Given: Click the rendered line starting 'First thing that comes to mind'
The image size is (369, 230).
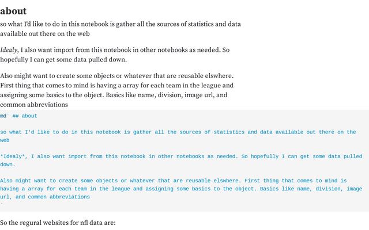Looking at the screenshot, I should 116,85.
